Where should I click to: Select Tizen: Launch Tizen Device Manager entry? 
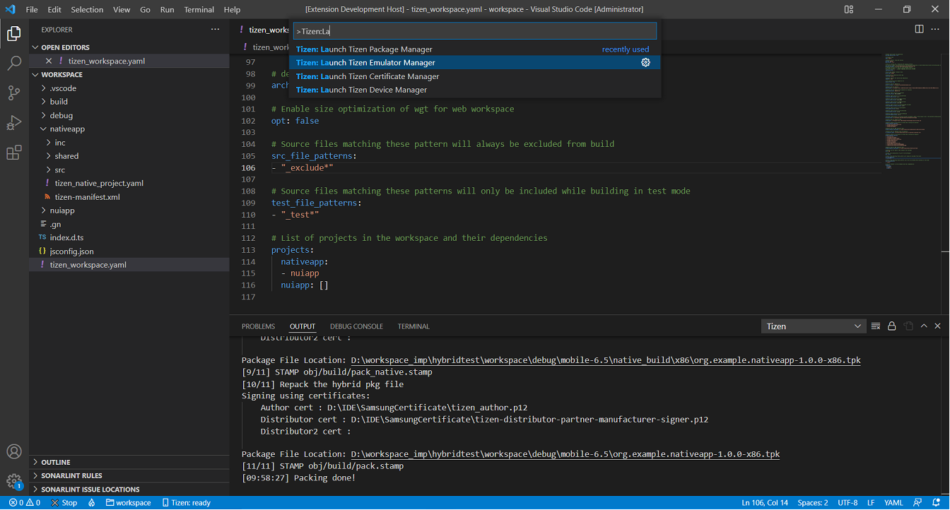tap(362, 90)
